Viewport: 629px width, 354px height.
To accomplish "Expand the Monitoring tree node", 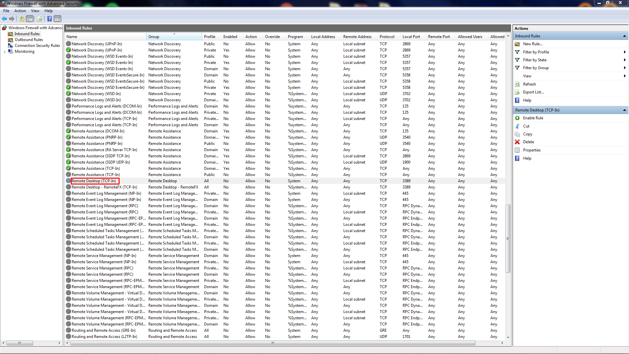I will click(5, 52).
